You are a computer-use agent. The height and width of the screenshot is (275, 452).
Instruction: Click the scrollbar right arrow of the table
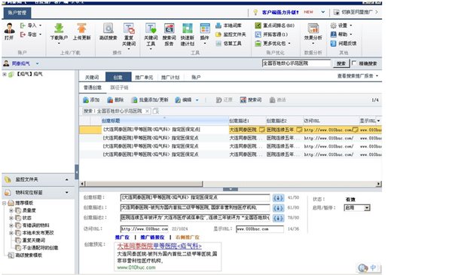[x=379, y=184]
